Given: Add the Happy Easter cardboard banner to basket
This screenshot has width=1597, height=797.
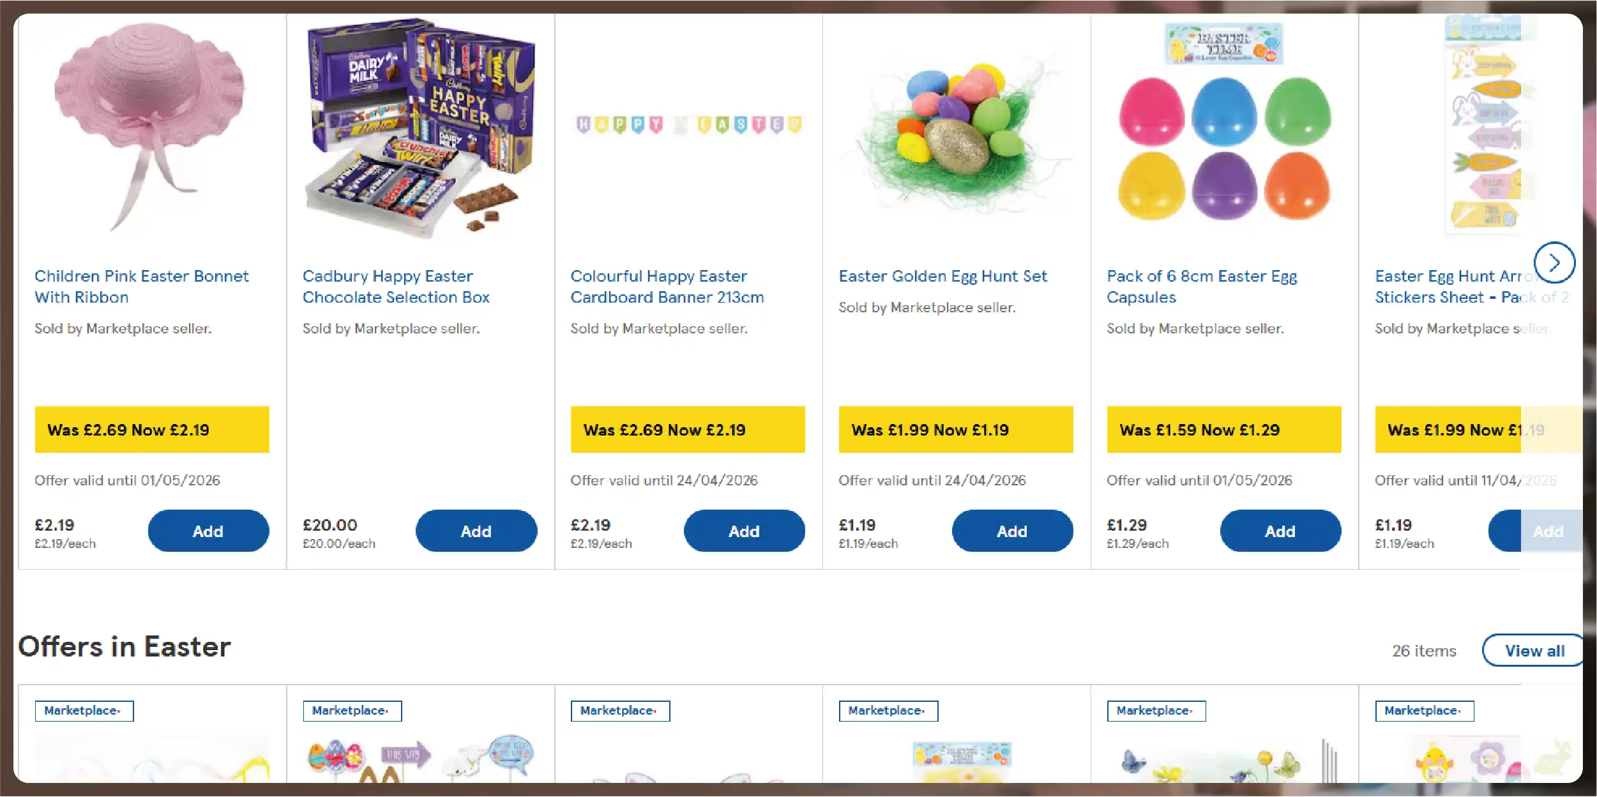Looking at the screenshot, I should click(745, 531).
